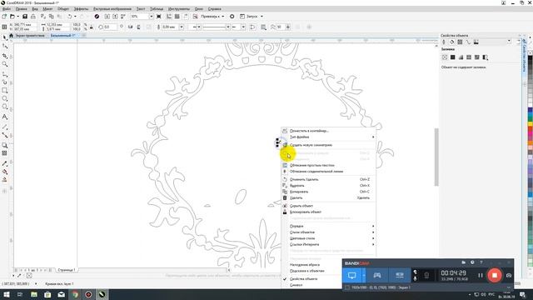Click 'Страница 1' page tab
This screenshot has width=533, height=300.
67,270
